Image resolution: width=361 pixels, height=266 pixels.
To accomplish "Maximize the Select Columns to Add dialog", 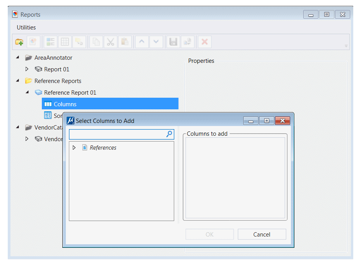I will coord(266,121).
